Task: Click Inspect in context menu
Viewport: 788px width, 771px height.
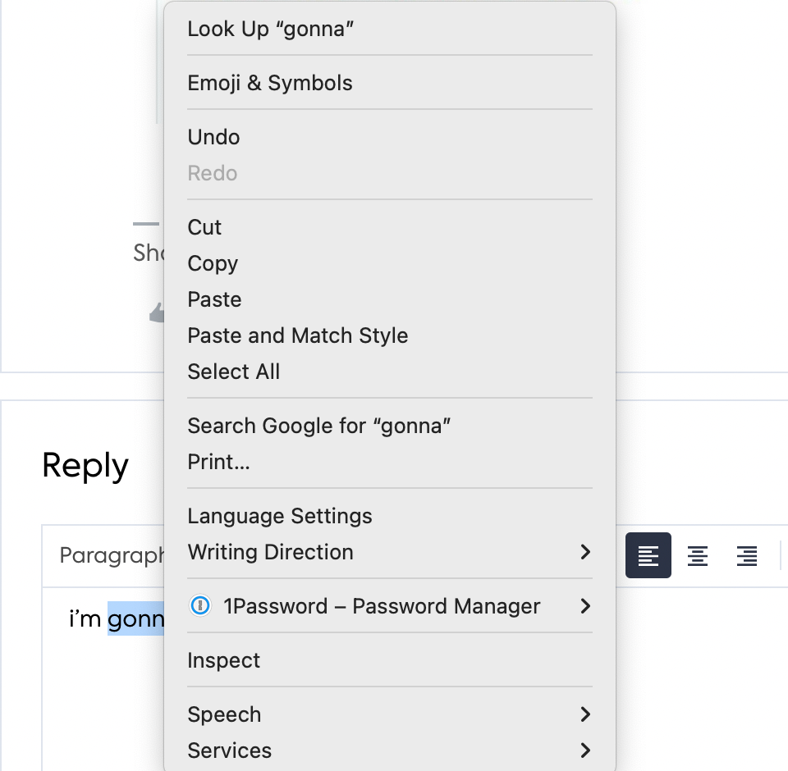Action: [389, 660]
